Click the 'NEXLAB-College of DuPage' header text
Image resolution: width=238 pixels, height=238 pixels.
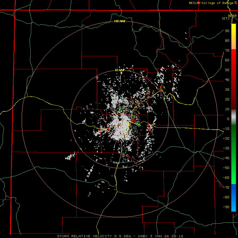click(211, 3)
